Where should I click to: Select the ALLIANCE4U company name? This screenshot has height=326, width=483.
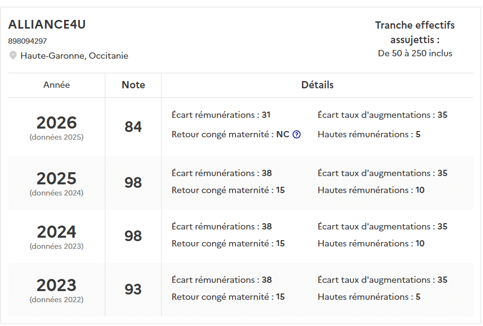tap(47, 25)
